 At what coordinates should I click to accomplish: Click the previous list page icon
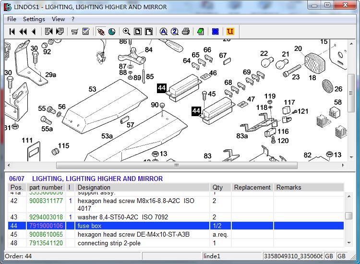tap(48, 32)
